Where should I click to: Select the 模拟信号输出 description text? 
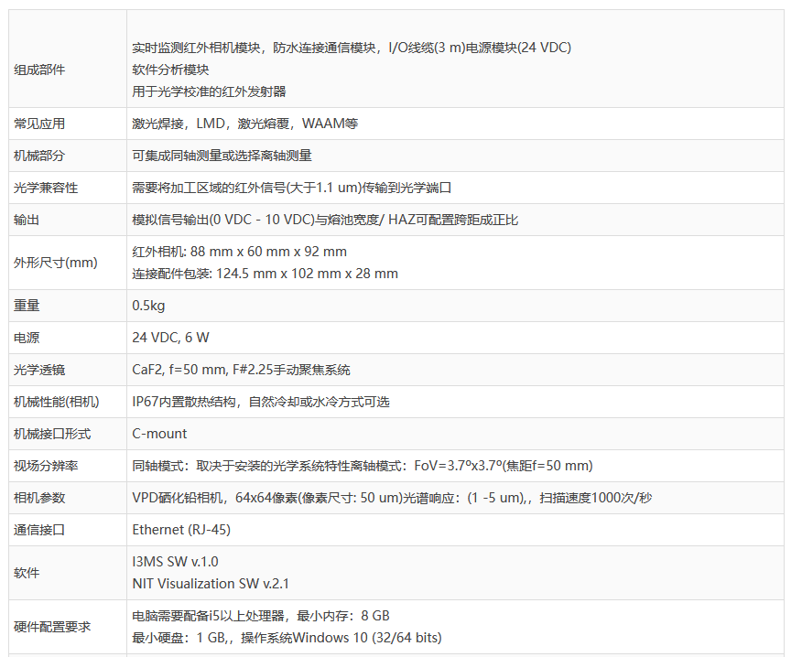point(326,220)
